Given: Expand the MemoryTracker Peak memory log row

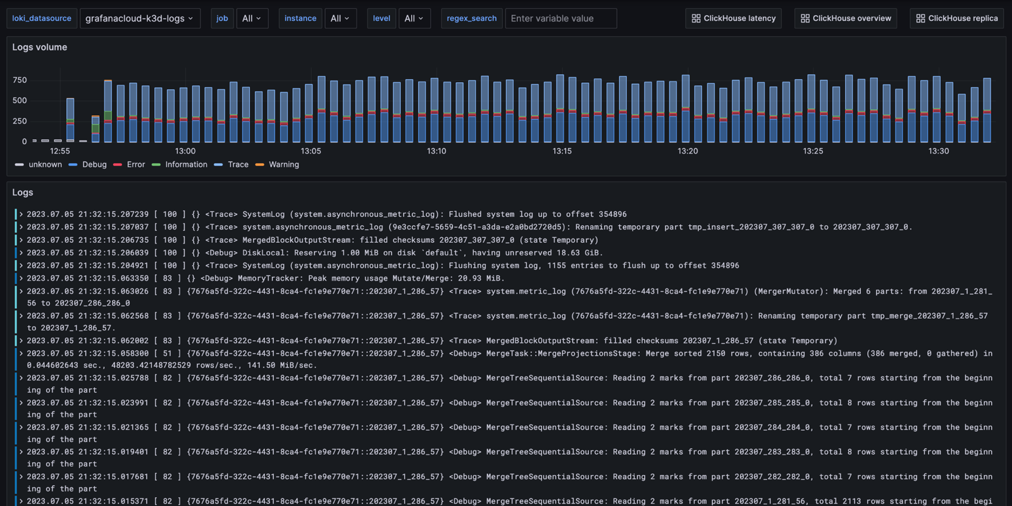Looking at the screenshot, I should [x=21, y=278].
